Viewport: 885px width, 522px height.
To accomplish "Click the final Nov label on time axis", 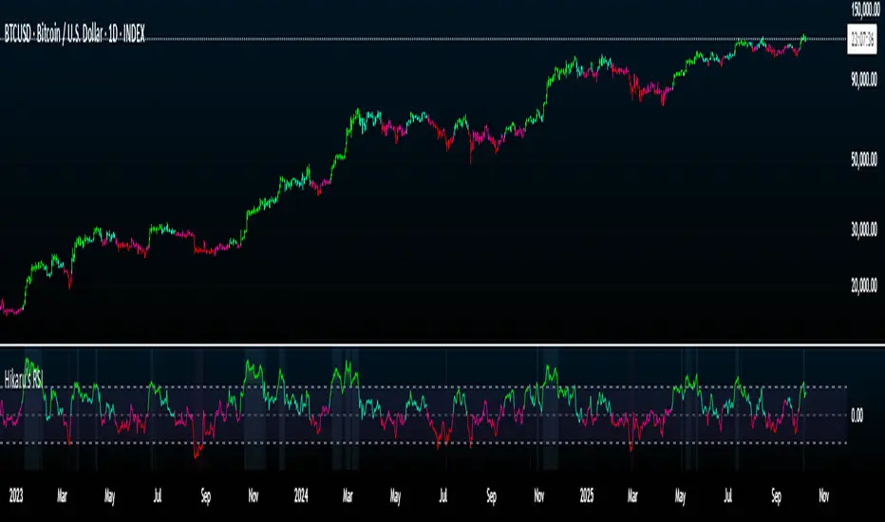I will coord(823,496).
